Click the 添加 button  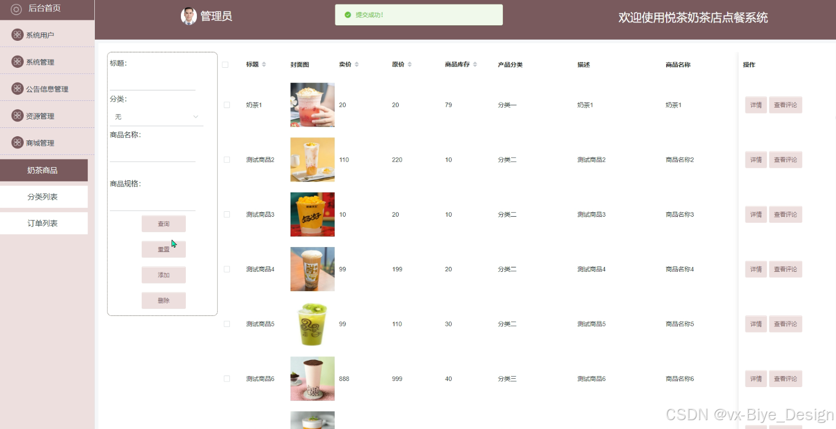coord(164,275)
